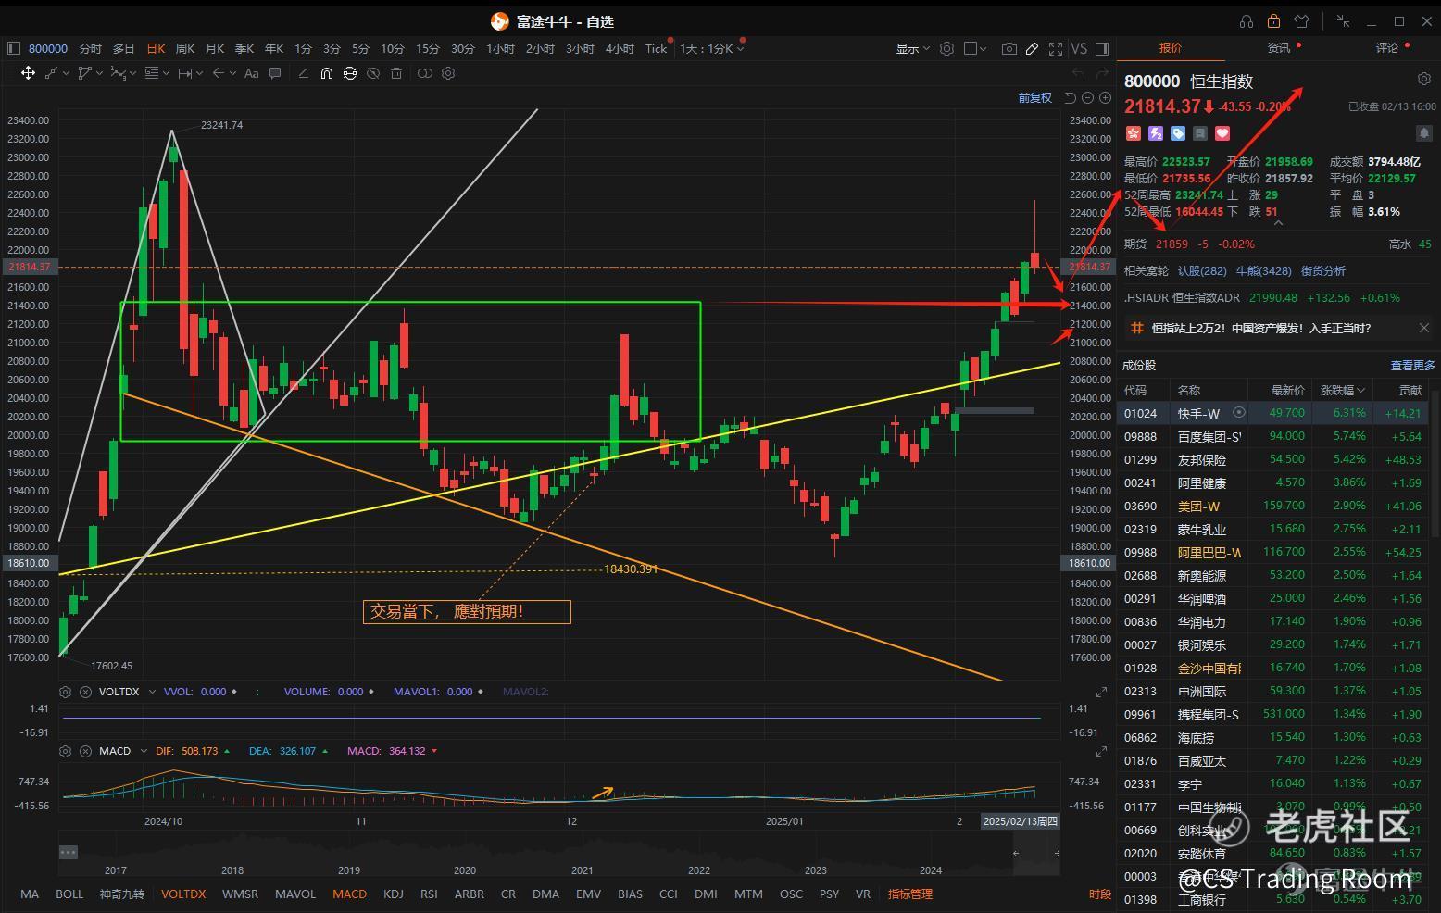This screenshot has height=913, width=1441.
Task: Select the polygon shape drawing tool
Action: (x=84, y=73)
